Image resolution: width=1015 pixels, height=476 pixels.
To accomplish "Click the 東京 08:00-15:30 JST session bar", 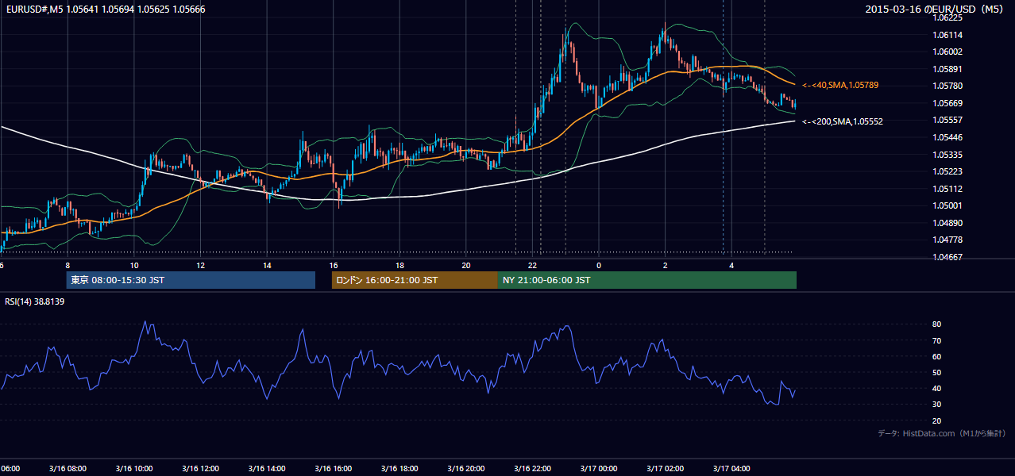I will point(191,280).
